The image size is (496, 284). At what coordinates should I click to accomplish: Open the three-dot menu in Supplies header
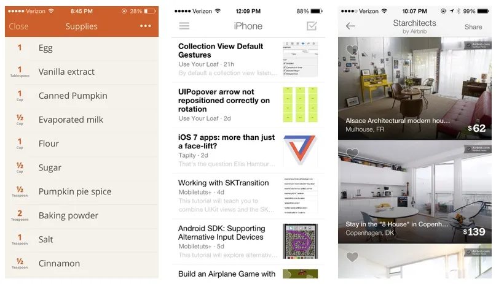pyautogui.click(x=145, y=26)
